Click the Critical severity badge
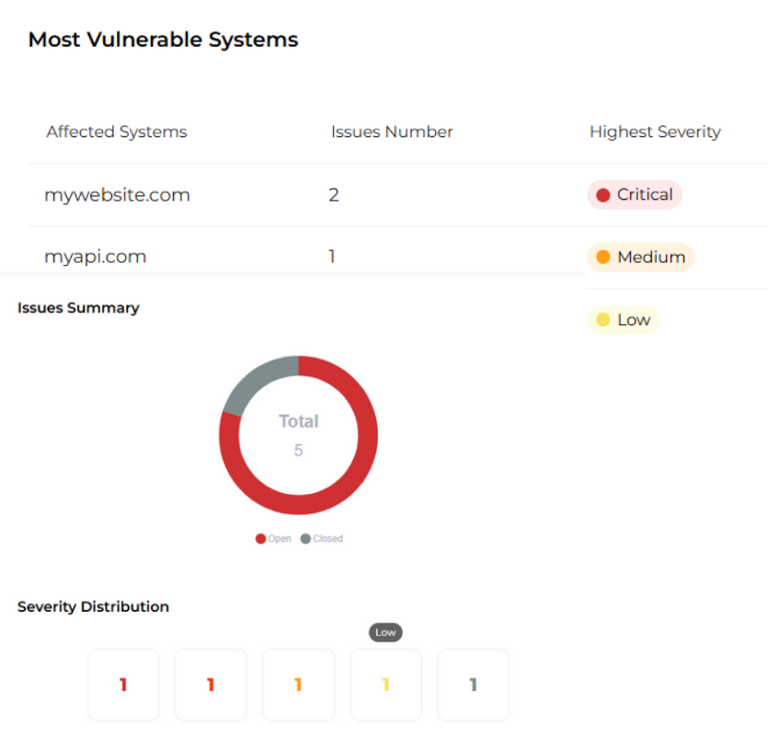768x749 pixels. 635,195
